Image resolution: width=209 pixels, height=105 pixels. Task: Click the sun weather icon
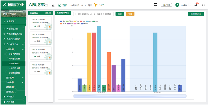coord(96,5)
